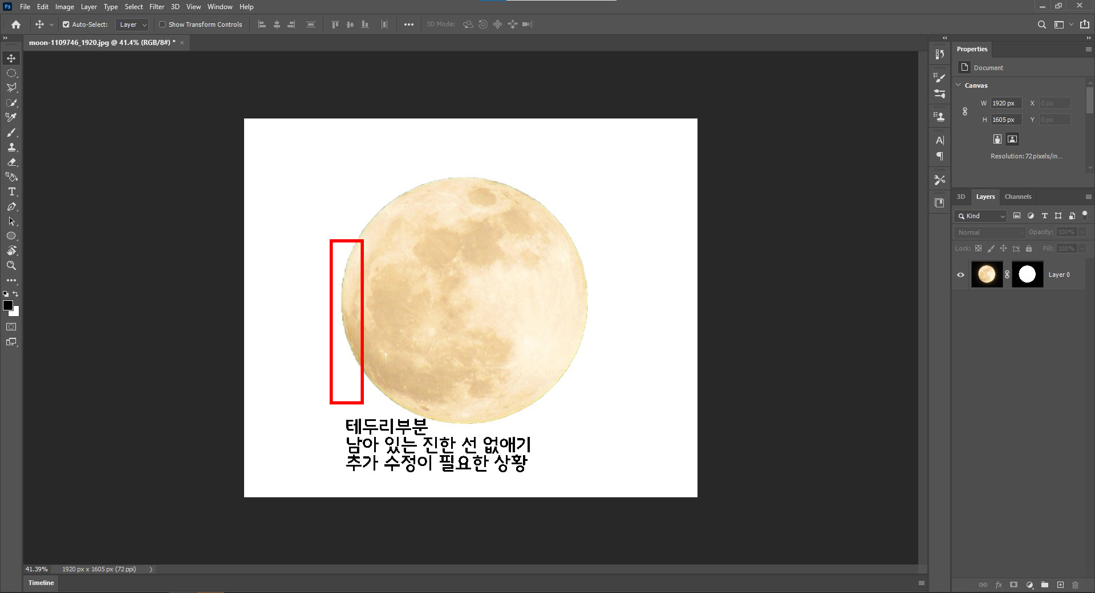Collapse the Canvas section

tap(958, 85)
